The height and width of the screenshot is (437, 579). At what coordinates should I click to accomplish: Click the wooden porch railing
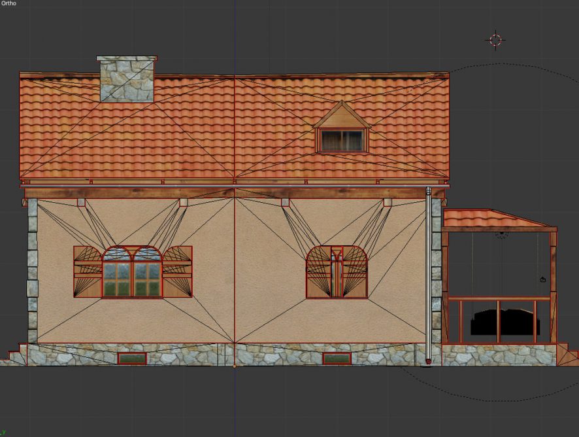click(x=499, y=299)
